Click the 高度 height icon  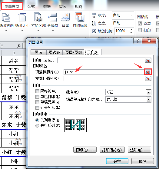point(94,23)
